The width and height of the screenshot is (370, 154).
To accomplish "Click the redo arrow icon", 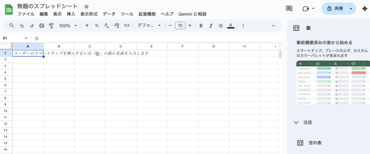I will pos(31,26).
